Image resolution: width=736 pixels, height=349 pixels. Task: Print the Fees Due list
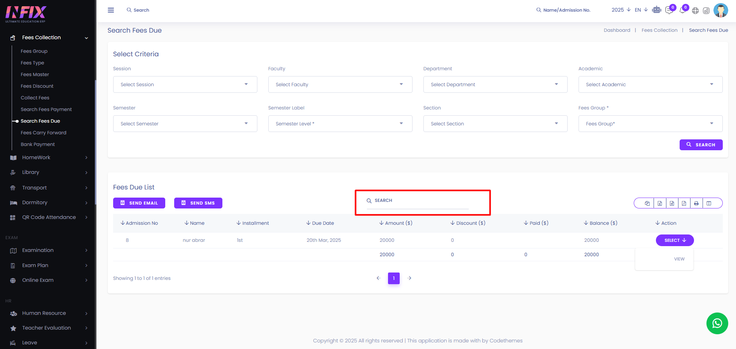pyautogui.click(x=696, y=203)
